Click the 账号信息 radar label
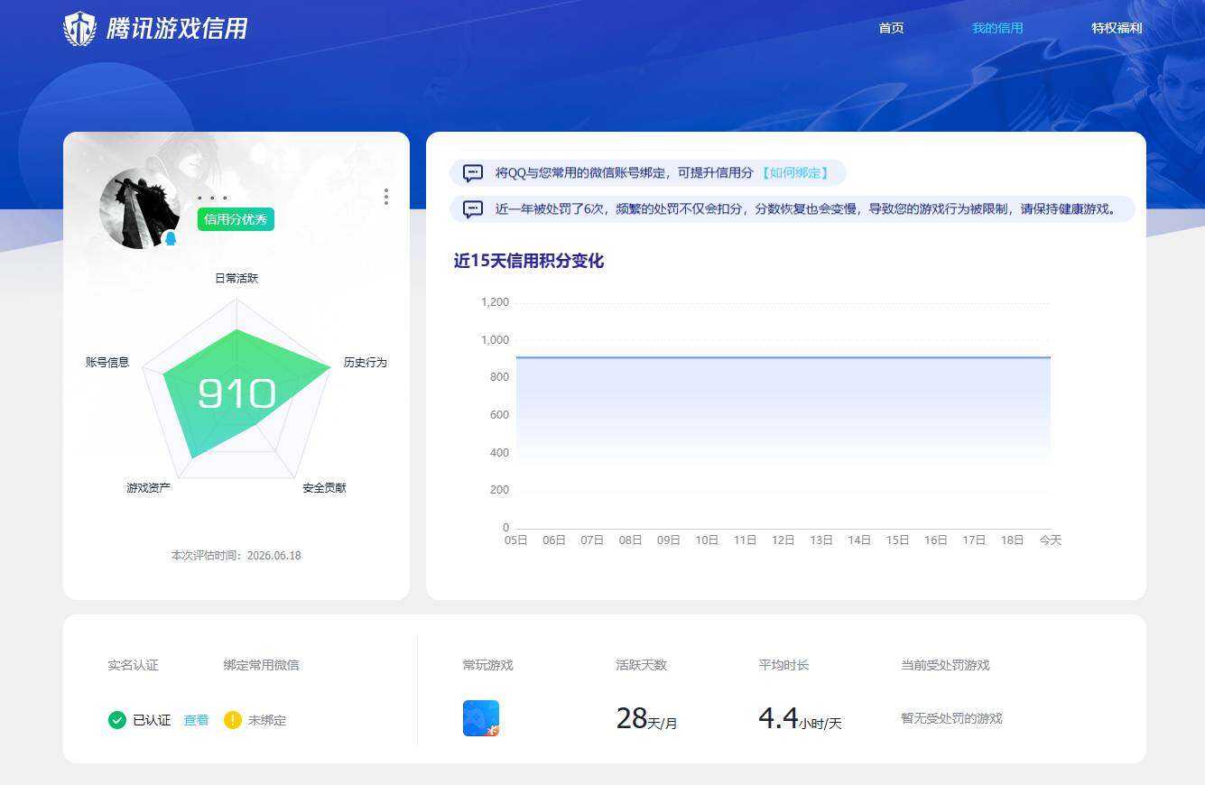Viewport: 1205px width, 785px height. (107, 362)
